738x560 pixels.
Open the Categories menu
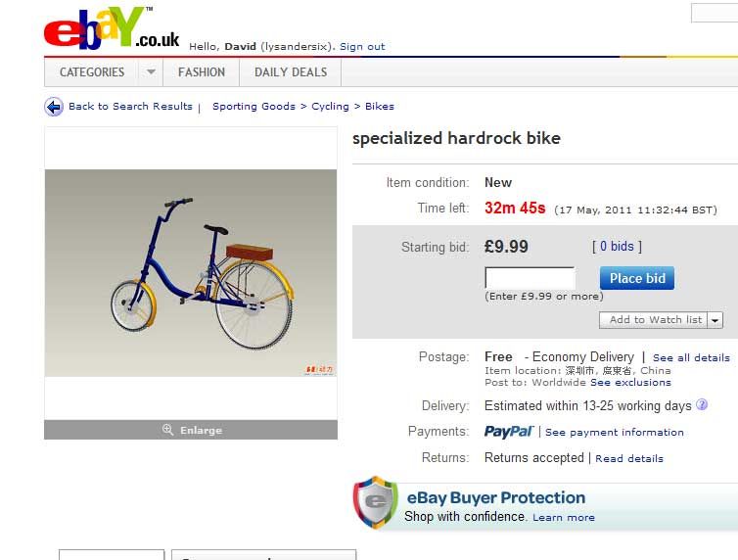92,72
